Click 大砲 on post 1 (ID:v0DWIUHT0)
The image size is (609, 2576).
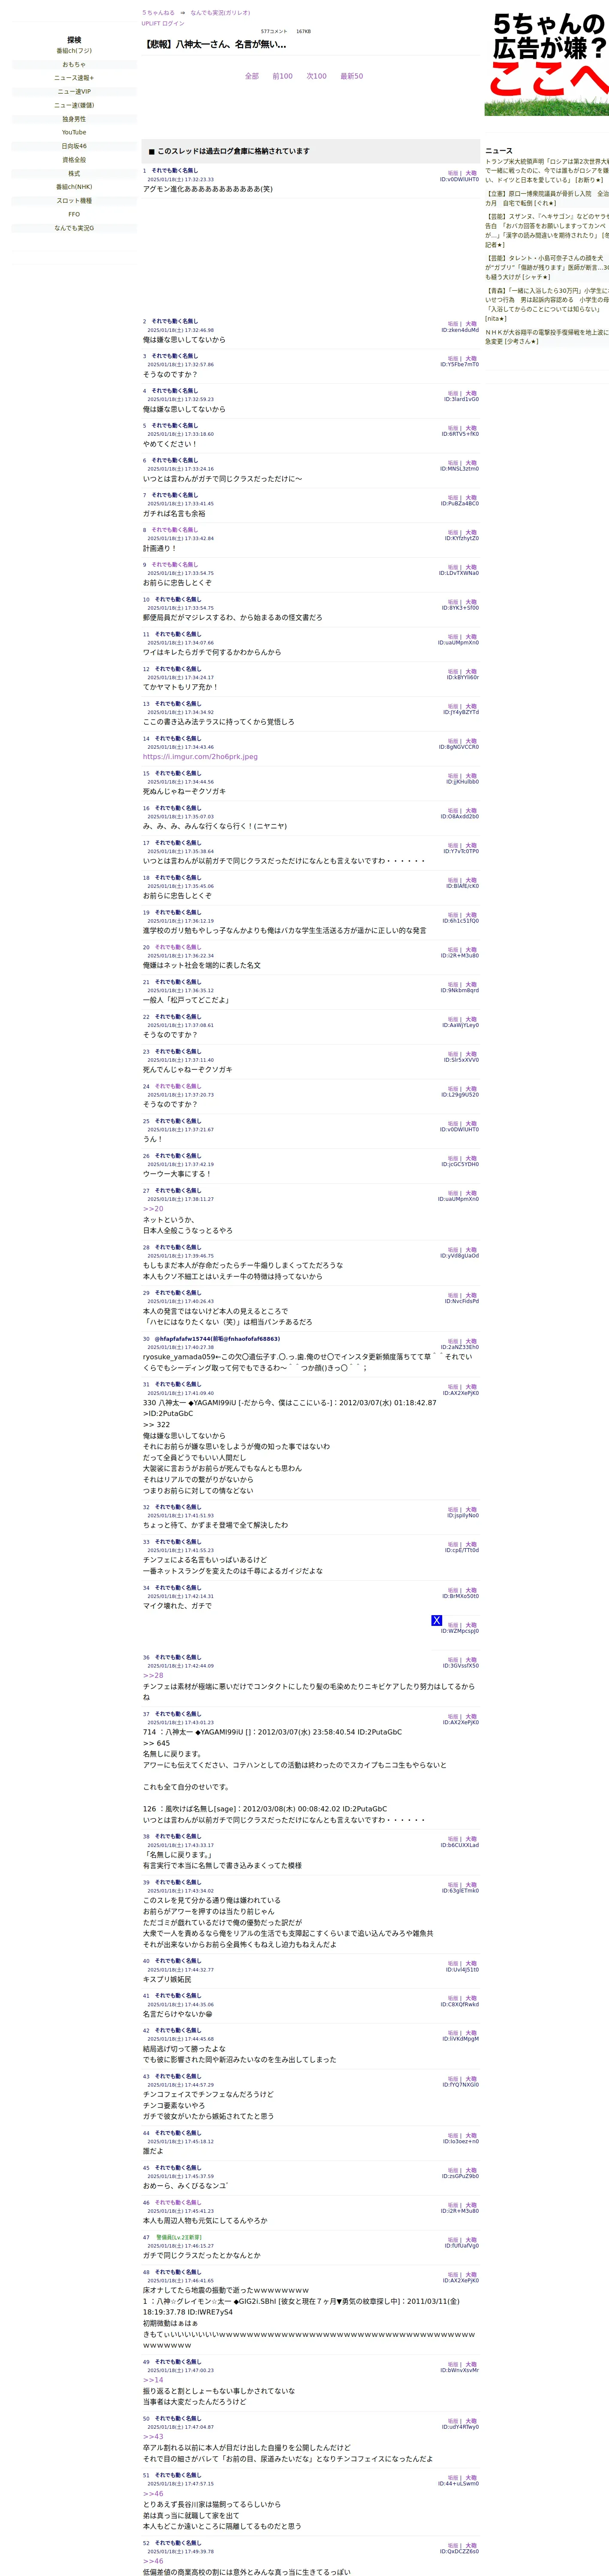(471, 173)
